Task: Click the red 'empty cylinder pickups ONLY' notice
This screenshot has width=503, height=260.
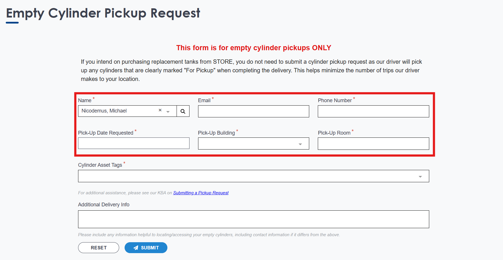Action: [x=254, y=48]
